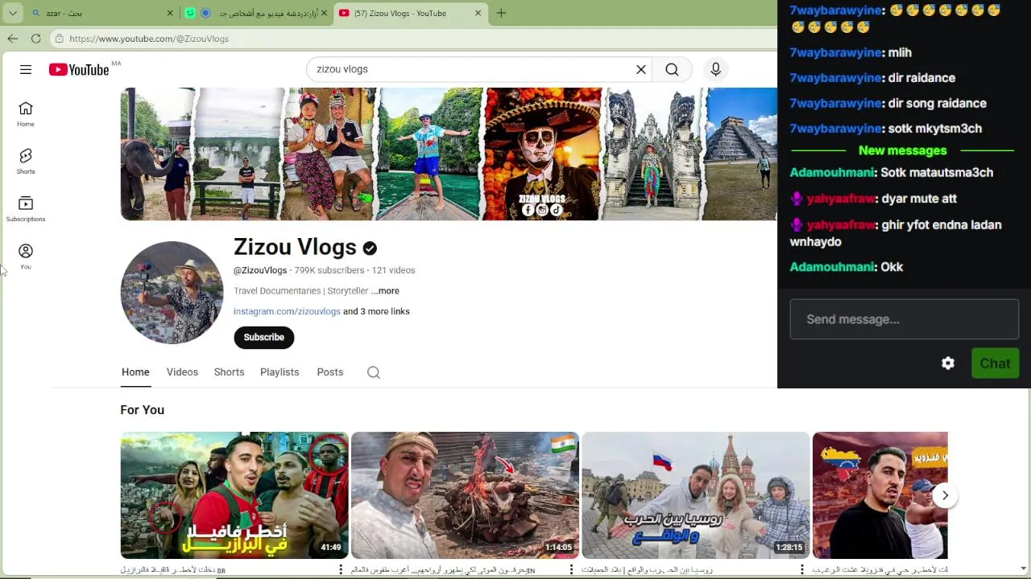Expand channel description with ...more
This screenshot has height=579, width=1031.
(385, 291)
